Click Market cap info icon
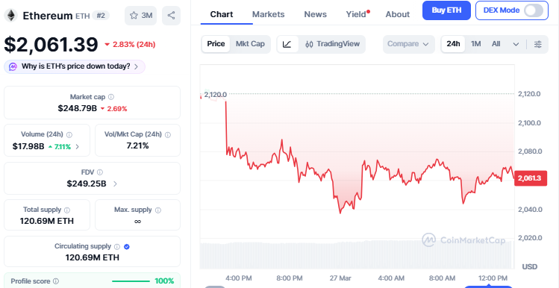Screen dimensions: 559x288 coord(111,97)
